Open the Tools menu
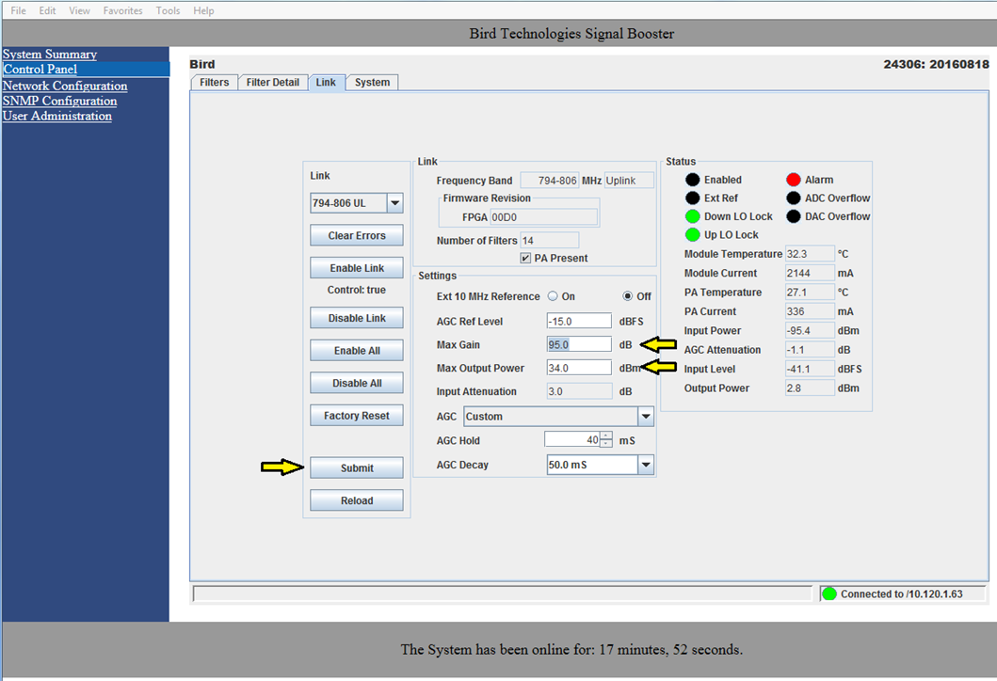997x681 pixels. click(168, 10)
